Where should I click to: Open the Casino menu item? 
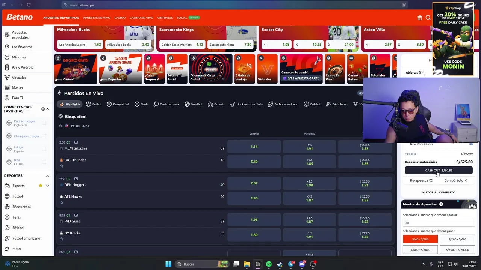[120, 18]
